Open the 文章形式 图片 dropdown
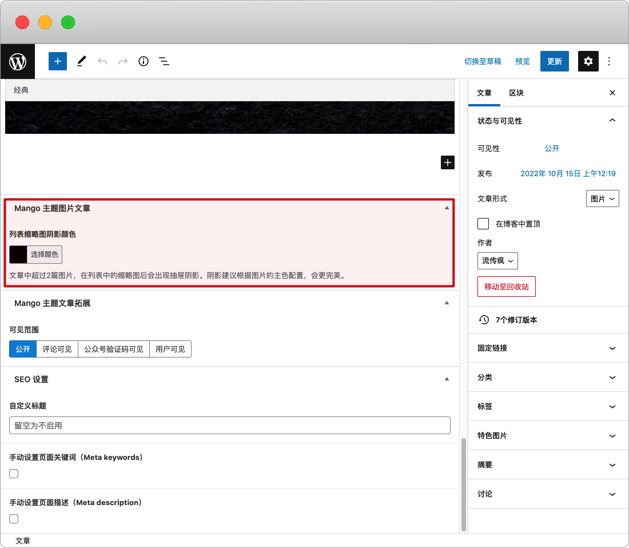629x548 pixels. tap(603, 198)
